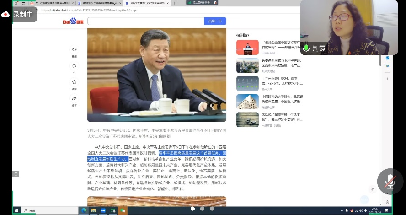Open the table of contents list icon
Viewport: 406px width, 215px height.
point(16,174)
